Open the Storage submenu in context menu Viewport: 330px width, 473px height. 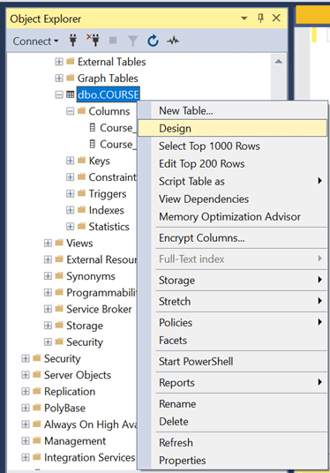[233, 281]
